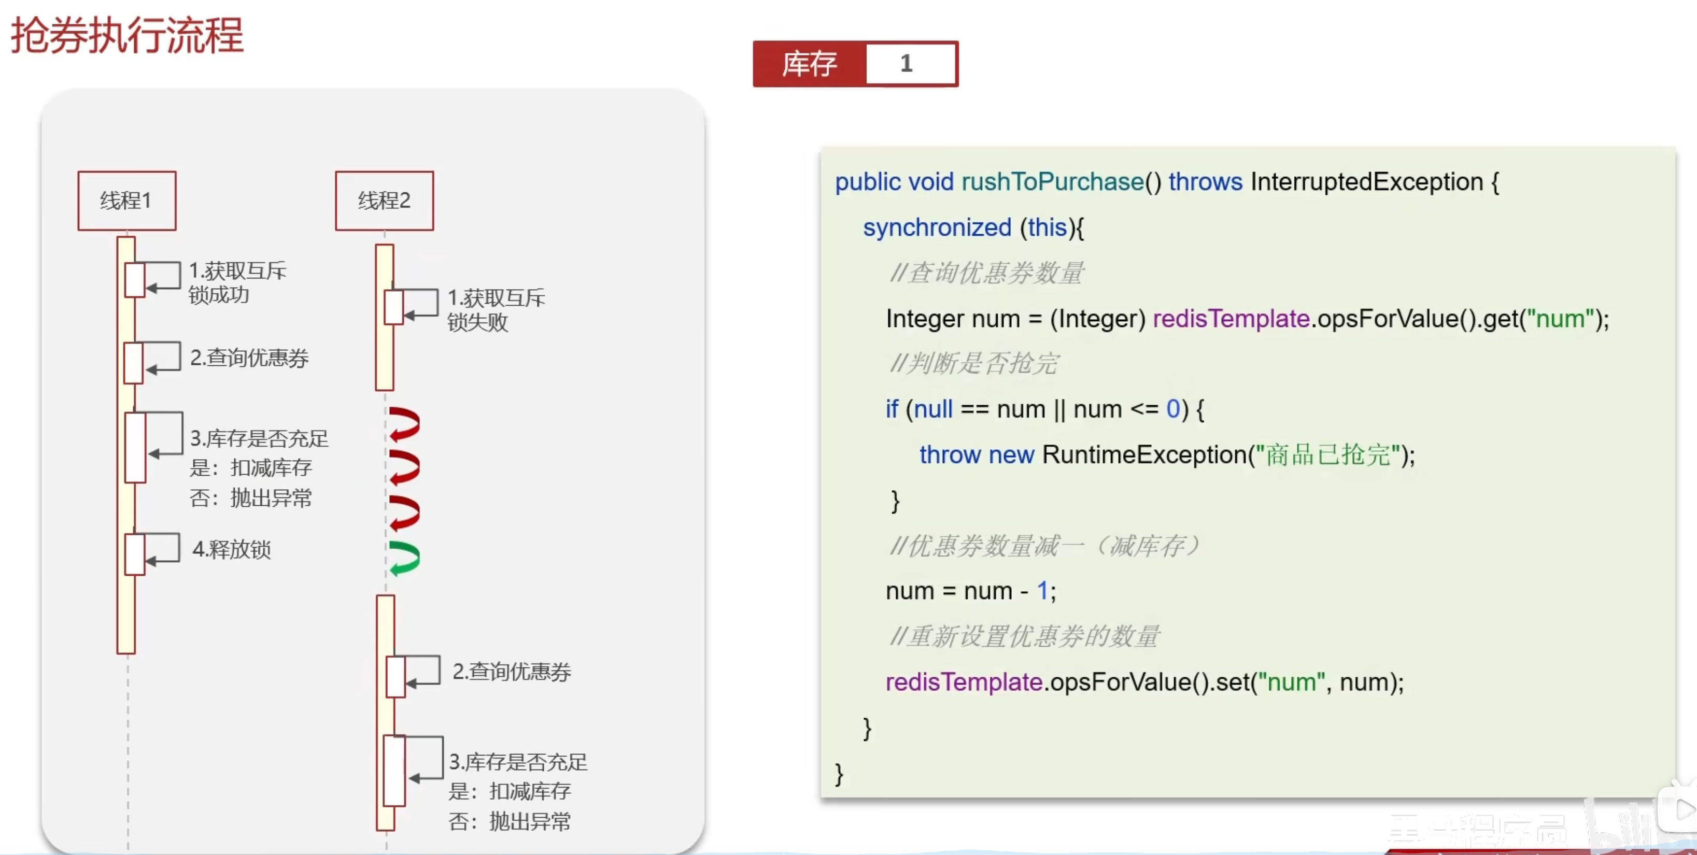This screenshot has height=855, width=1697.
Task: Click the 1.获取互斥锁失败 step label
Action: (496, 309)
